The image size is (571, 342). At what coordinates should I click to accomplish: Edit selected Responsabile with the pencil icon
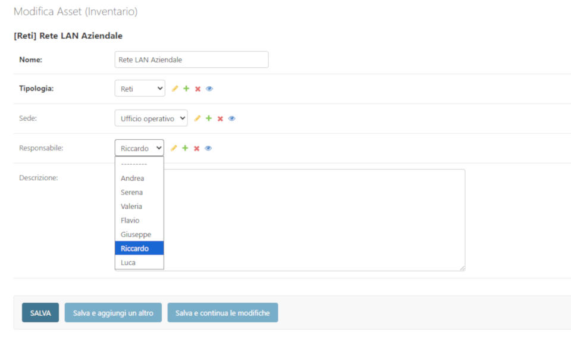point(174,148)
